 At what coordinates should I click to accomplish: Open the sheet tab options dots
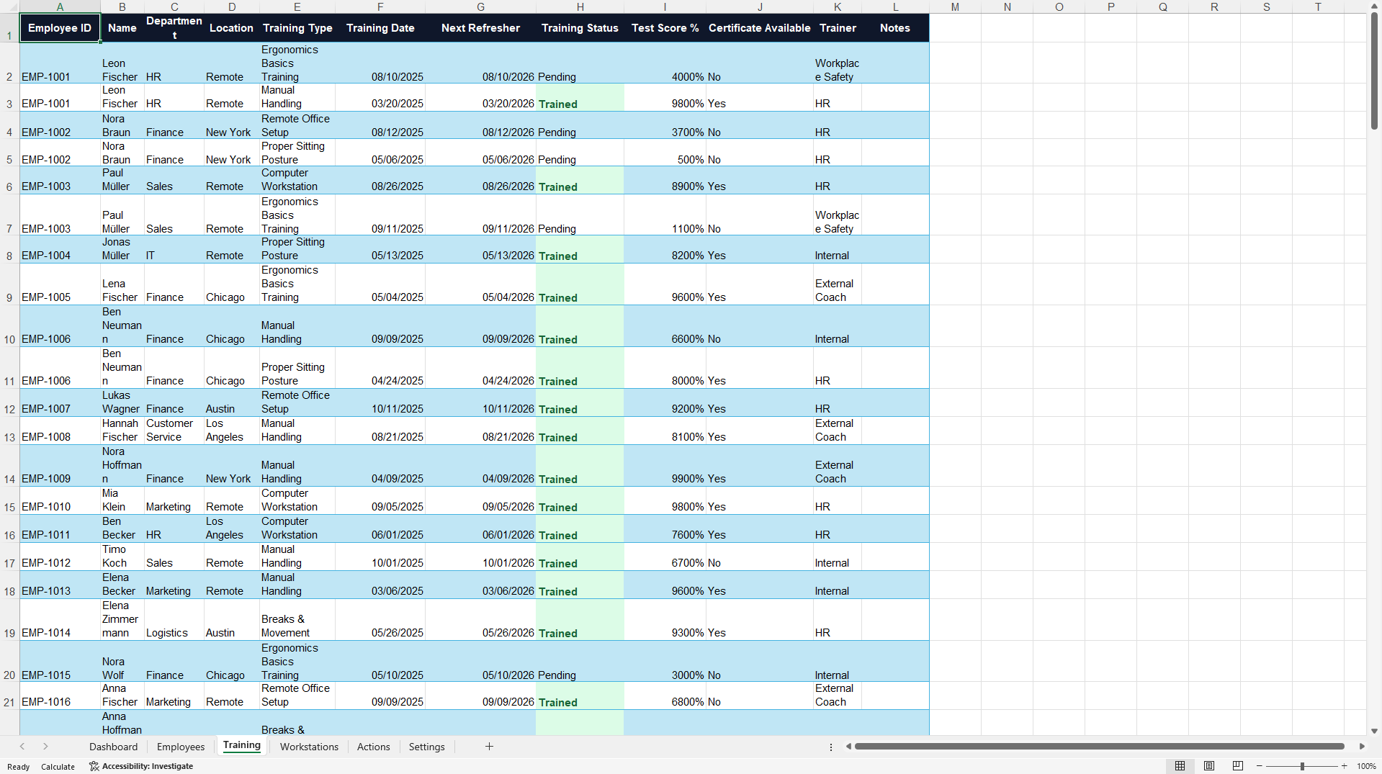click(x=830, y=747)
